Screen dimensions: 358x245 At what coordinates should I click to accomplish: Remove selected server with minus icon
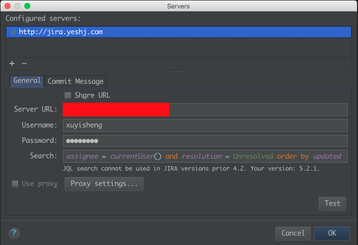[x=24, y=63]
